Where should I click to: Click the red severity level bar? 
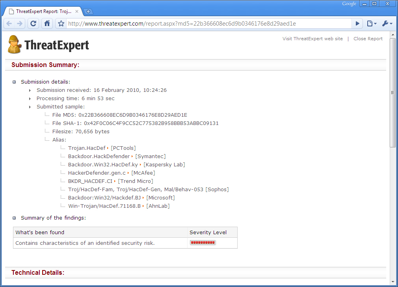(203, 242)
